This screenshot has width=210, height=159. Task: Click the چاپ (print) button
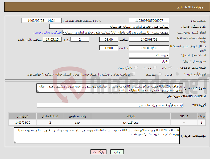[117, 152]
